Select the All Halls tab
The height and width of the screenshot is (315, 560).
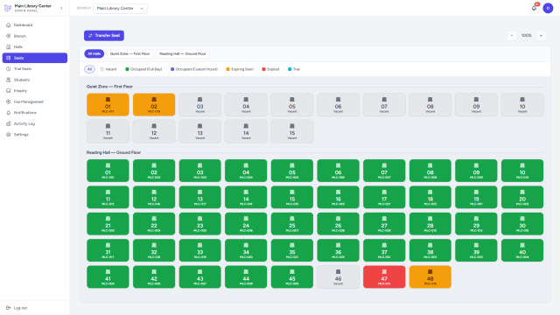coord(94,53)
